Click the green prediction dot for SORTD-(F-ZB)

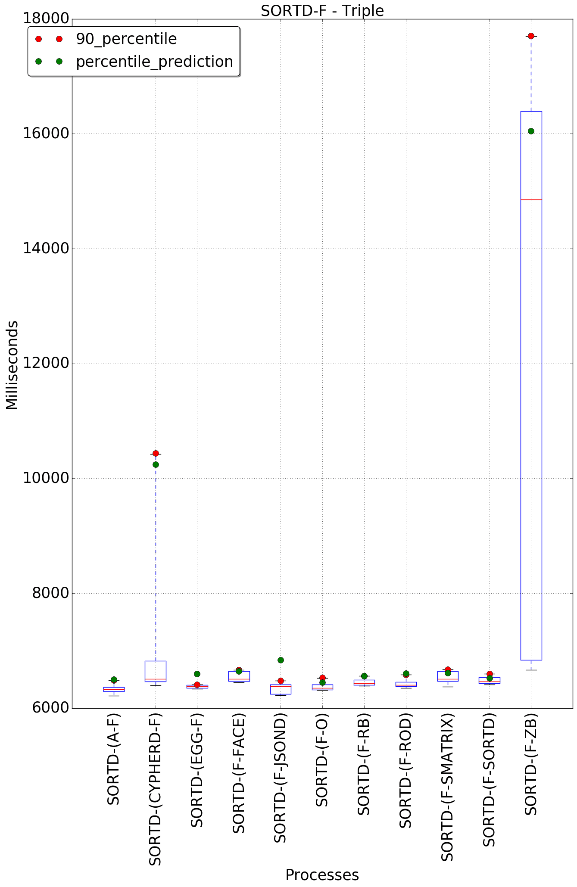point(531,131)
